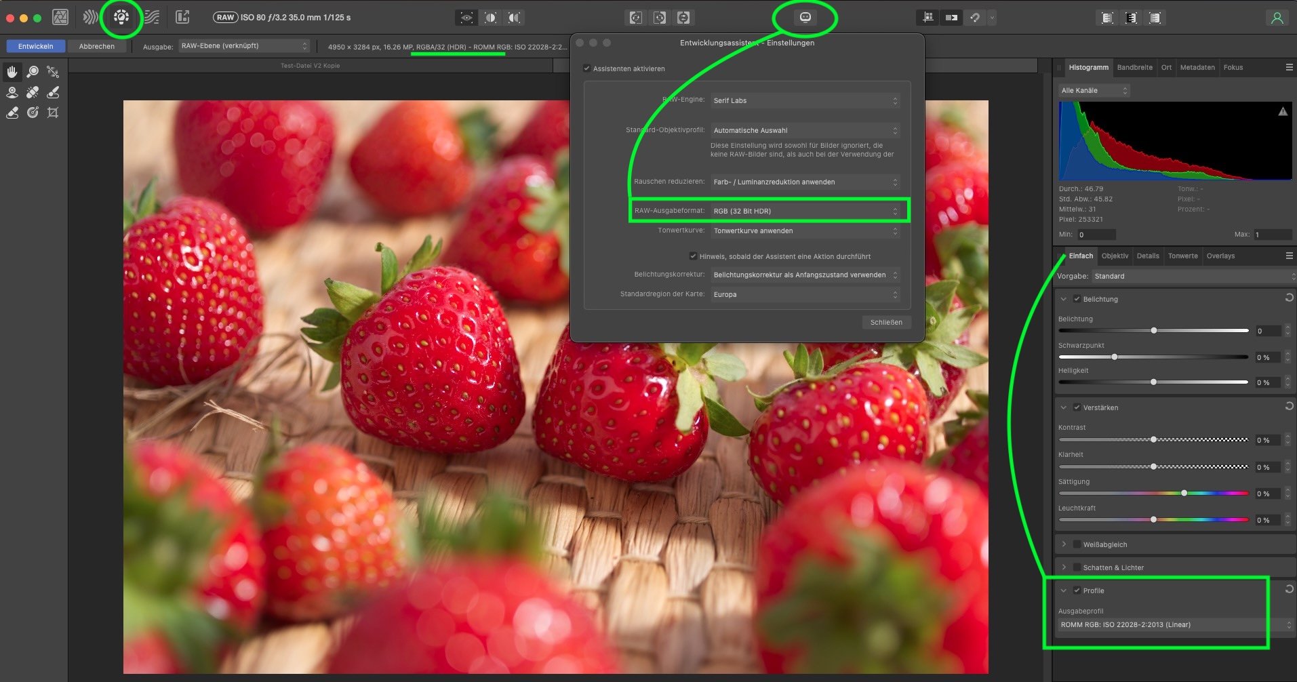Select the single view mode icon
The image size is (1297, 682).
click(x=466, y=18)
